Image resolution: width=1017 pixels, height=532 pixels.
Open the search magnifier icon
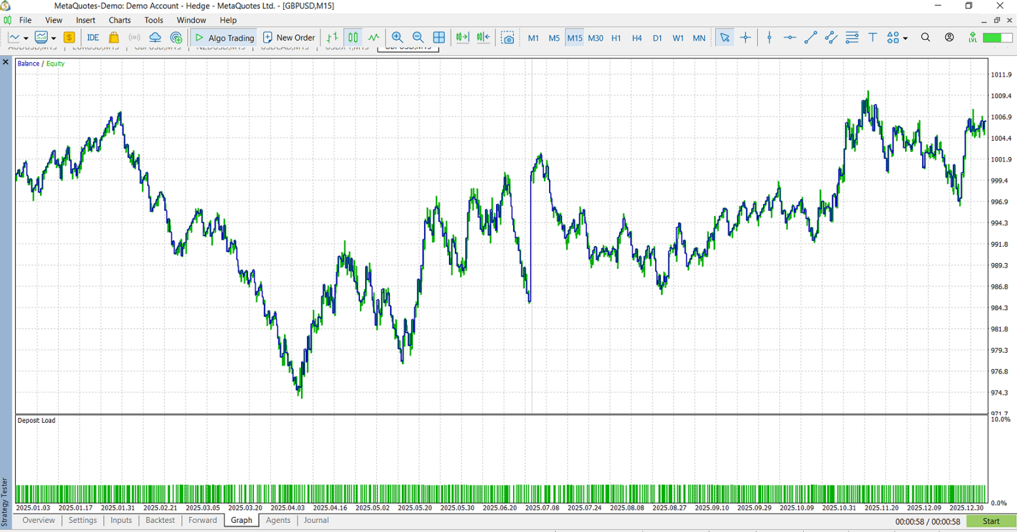[925, 38]
